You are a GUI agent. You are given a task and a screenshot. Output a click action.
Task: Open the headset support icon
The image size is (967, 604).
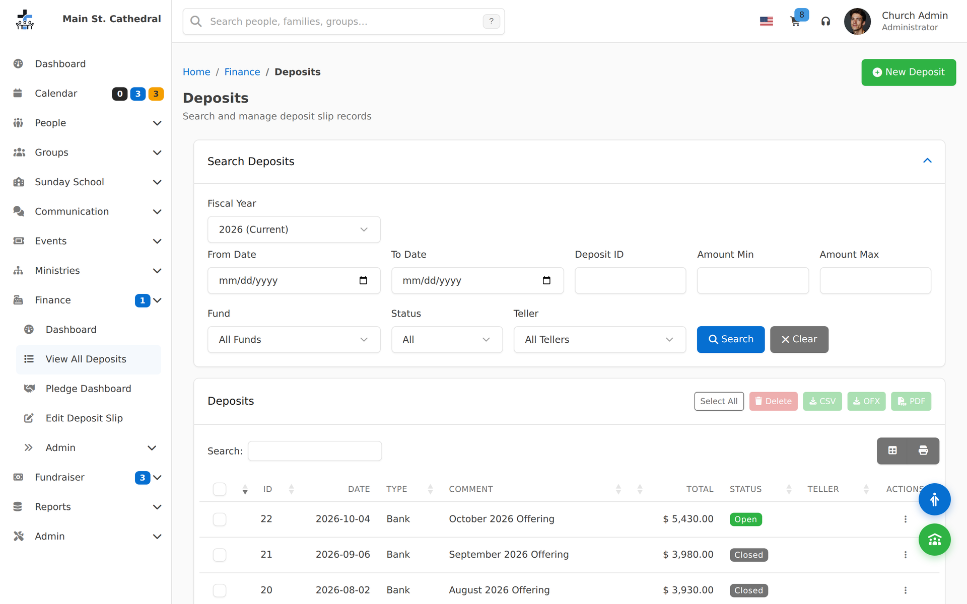click(x=825, y=22)
